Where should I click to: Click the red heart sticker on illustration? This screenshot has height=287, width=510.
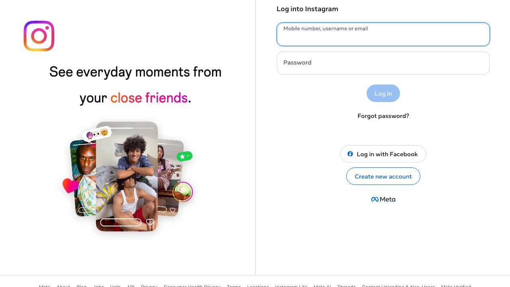pos(70,185)
